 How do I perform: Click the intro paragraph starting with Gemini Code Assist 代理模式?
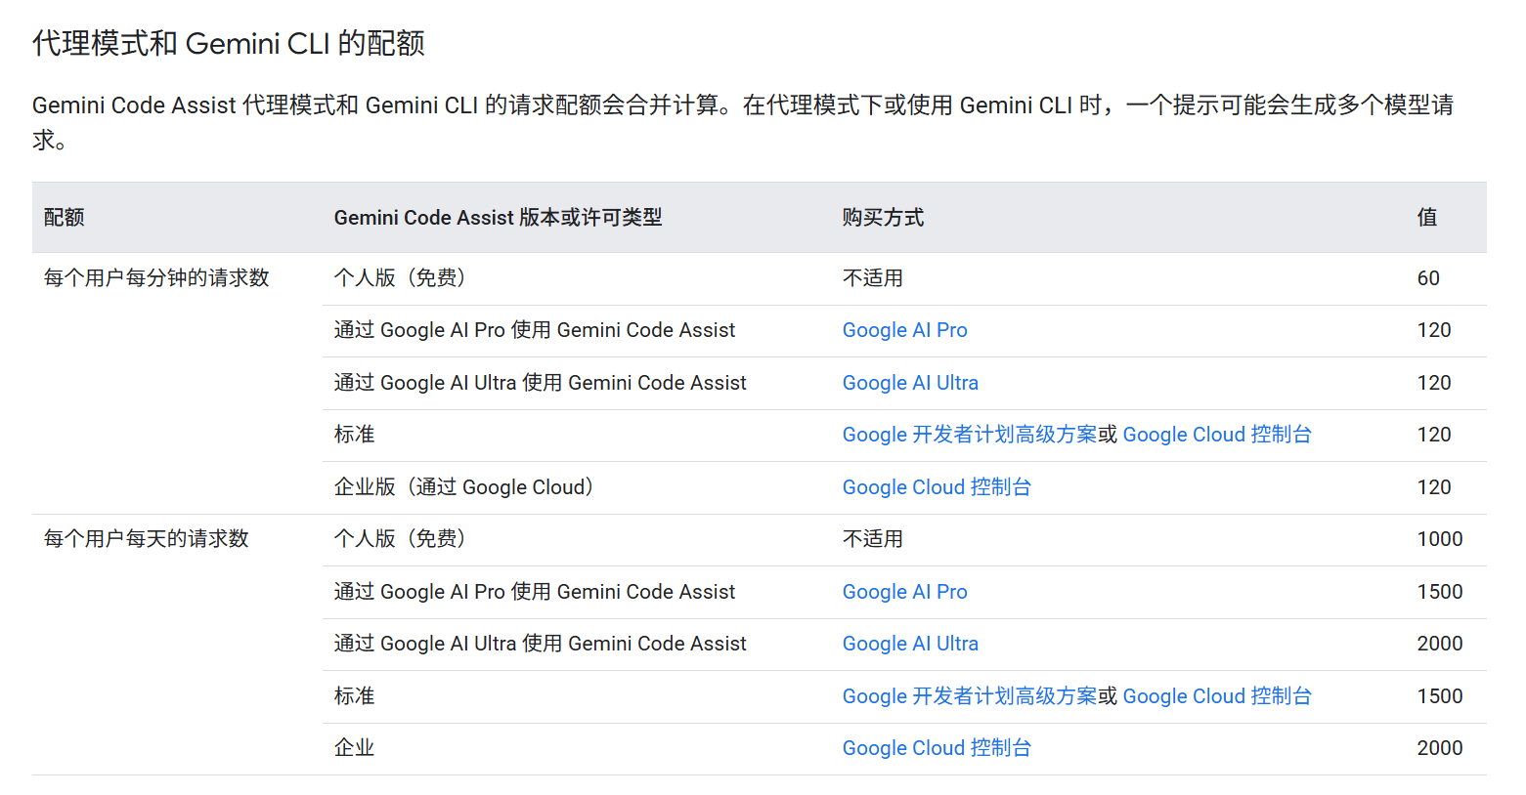[x=743, y=122]
